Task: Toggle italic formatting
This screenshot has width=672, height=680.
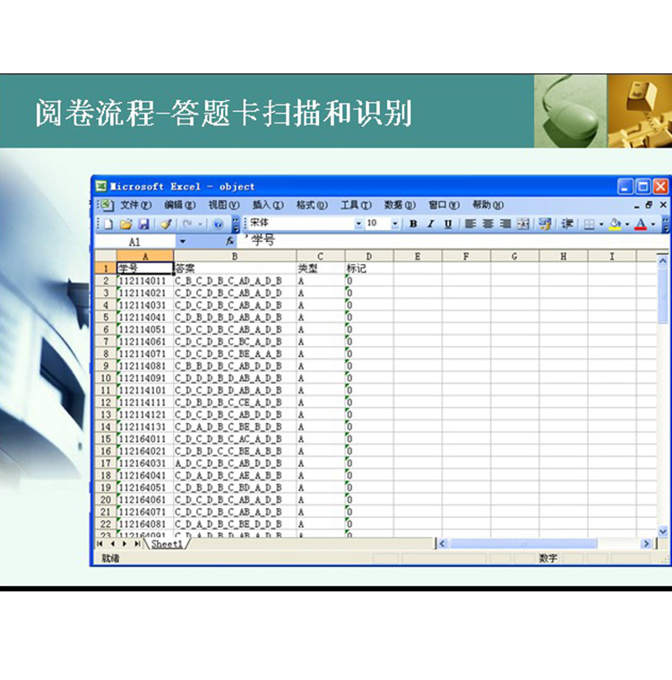Action: (x=430, y=224)
